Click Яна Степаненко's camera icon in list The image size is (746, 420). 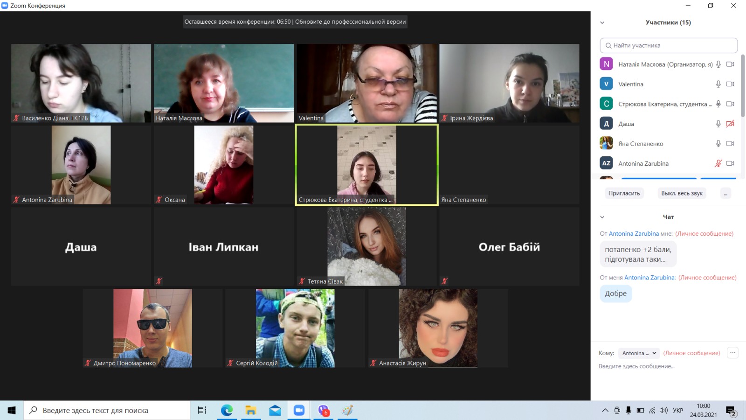pos(730,144)
